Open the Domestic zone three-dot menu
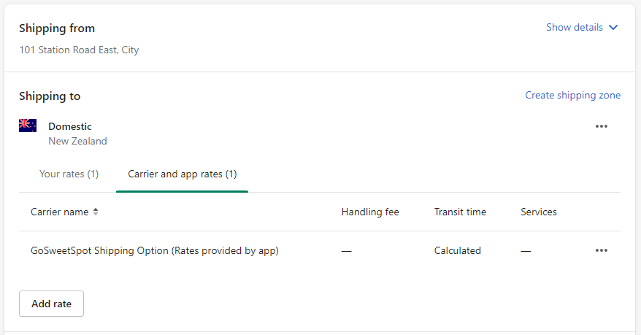 coord(601,126)
